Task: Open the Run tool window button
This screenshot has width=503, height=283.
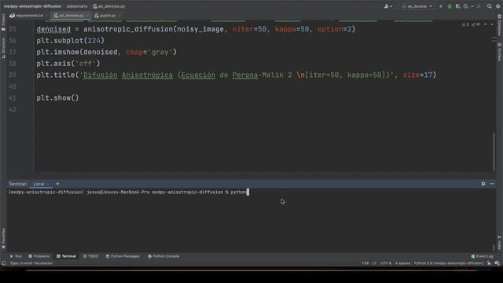Action: tap(16, 256)
